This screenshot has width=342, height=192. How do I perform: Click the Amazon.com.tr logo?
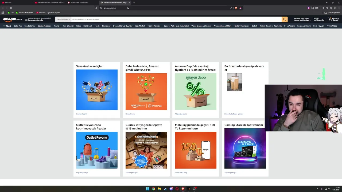pyautogui.click(x=12, y=19)
